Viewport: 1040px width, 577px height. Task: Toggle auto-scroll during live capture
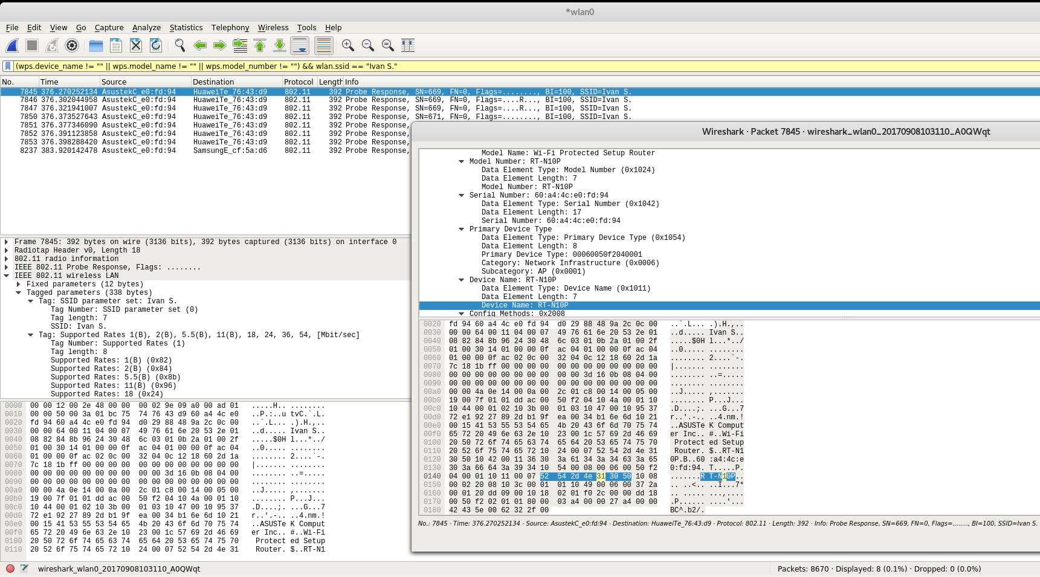300,45
